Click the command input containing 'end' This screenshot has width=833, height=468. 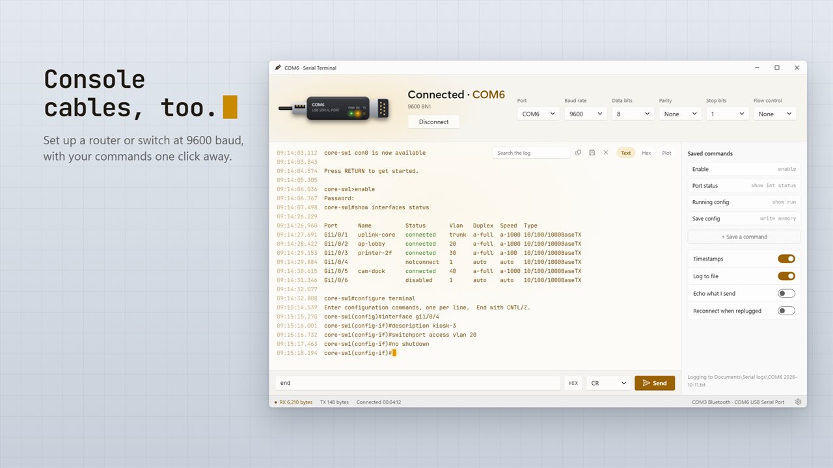click(x=418, y=383)
